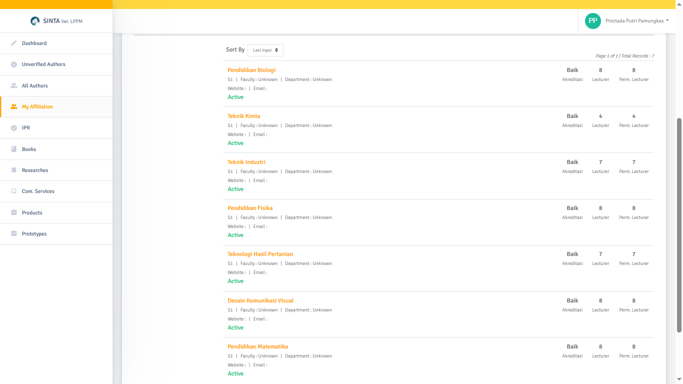Click the SINTA logo icon
The height and width of the screenshot is (384, 683).
[35, 21]
